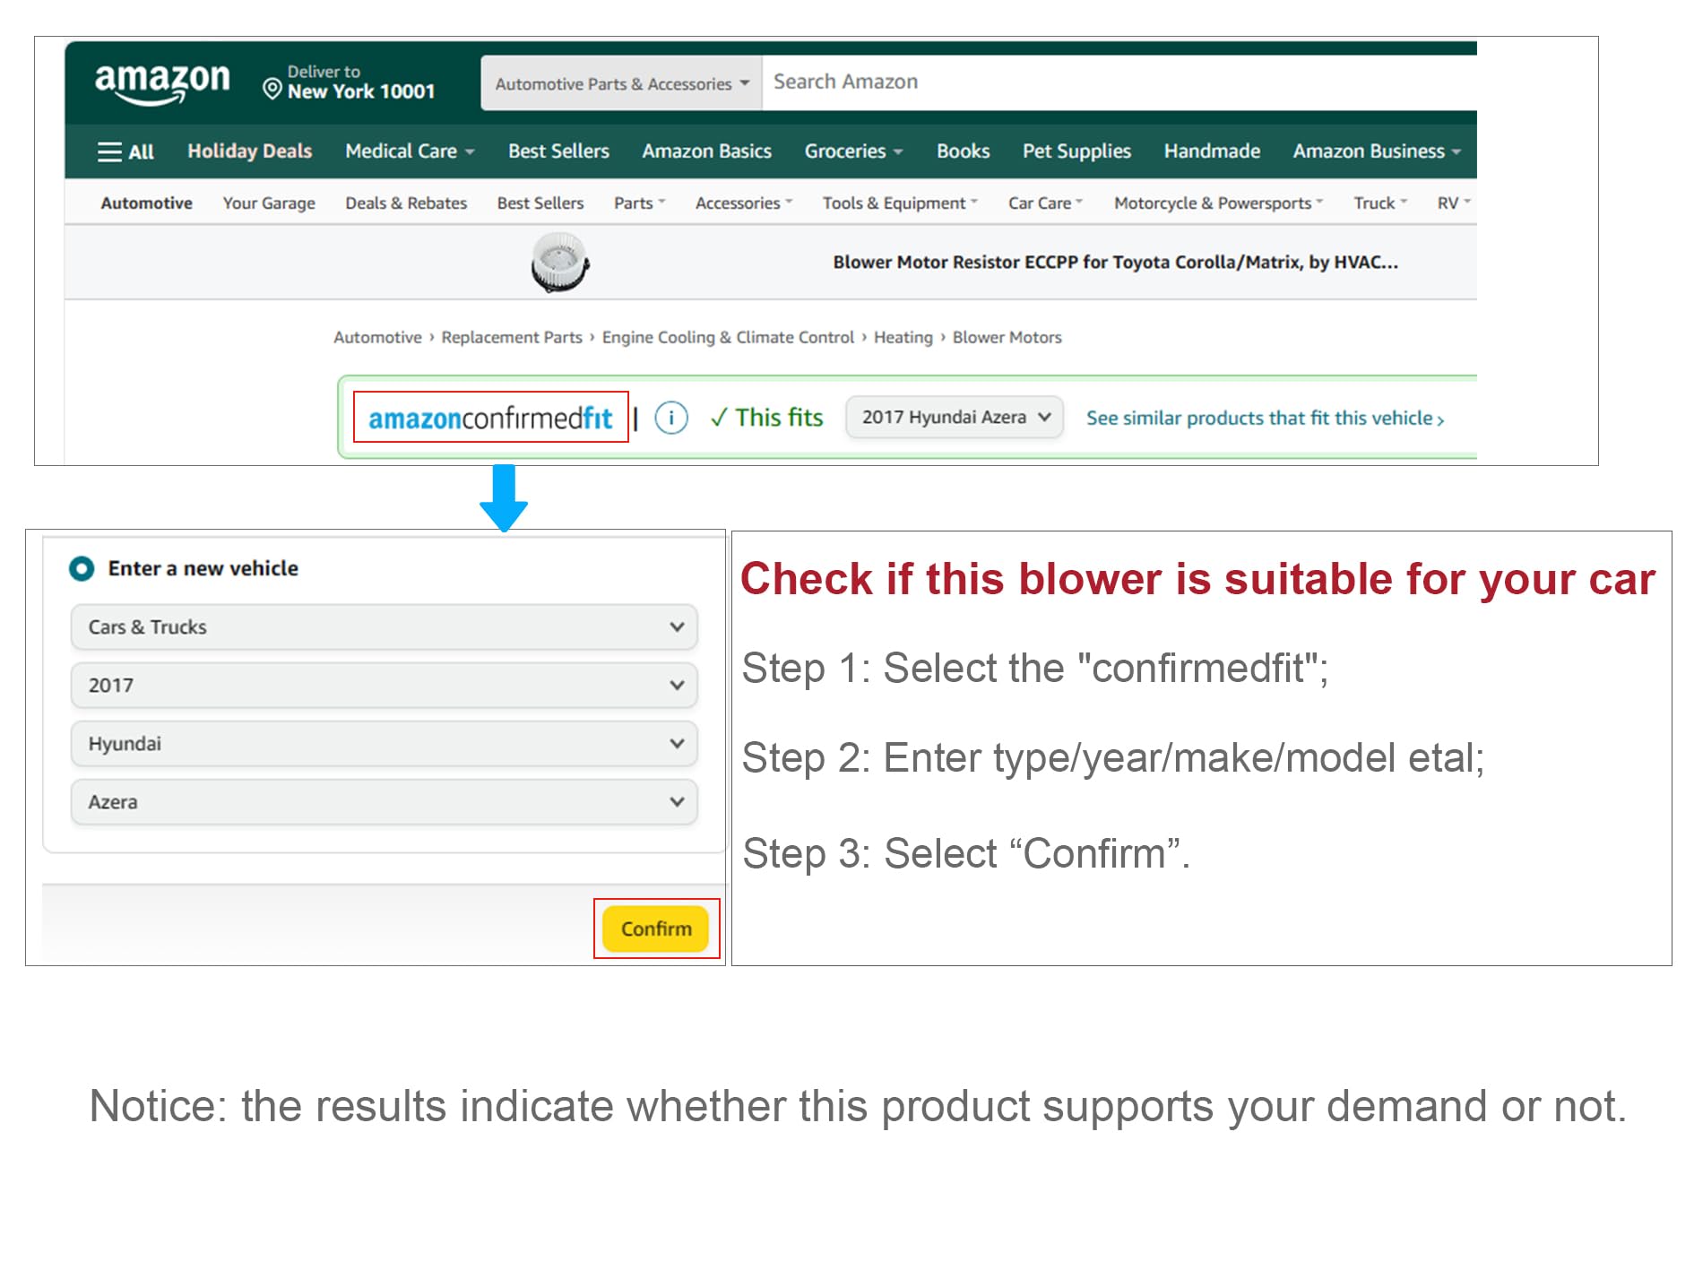
Task: Open See similar products that fit link
Action: tap(1266, 419)
